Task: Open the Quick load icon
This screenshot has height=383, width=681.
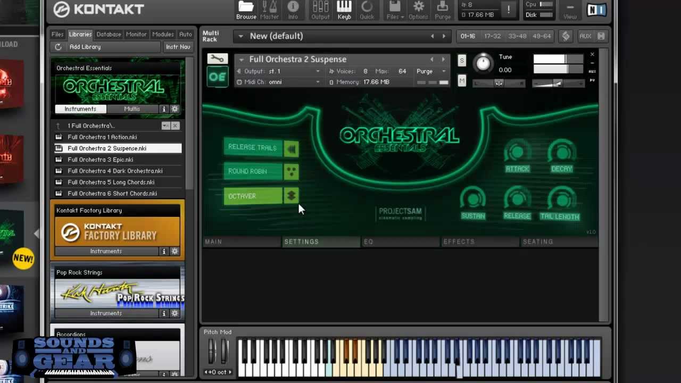Action: point(367,10)
